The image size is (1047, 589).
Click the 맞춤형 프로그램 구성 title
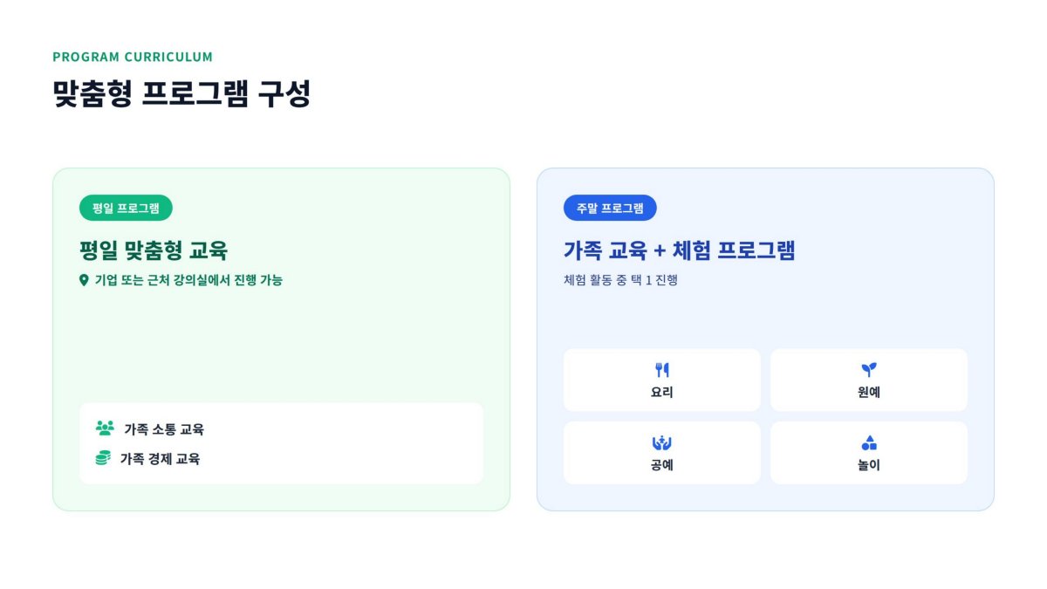[x=181, y=93]
